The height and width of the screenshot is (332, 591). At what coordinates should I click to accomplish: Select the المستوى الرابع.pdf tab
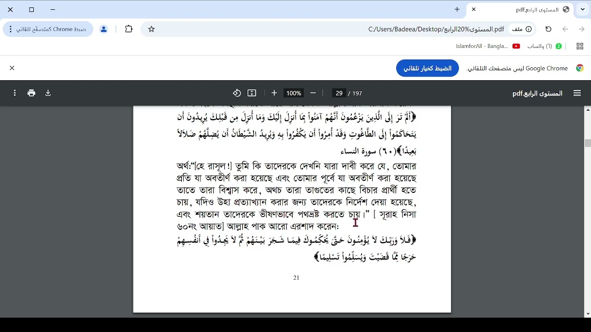520,10
